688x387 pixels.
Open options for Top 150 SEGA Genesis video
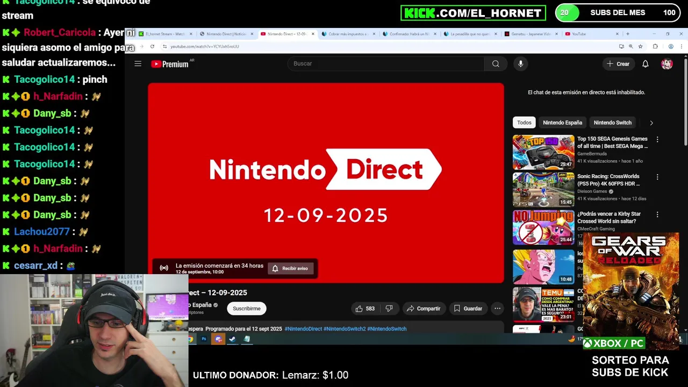657,139
